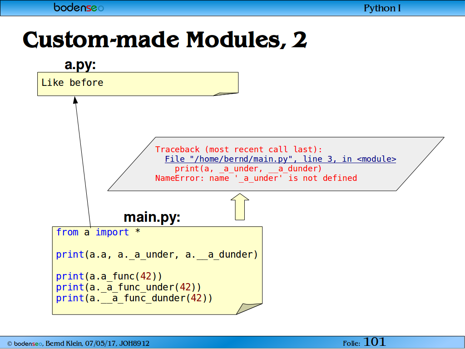Select the 'Python I' header text

point(382,8)
